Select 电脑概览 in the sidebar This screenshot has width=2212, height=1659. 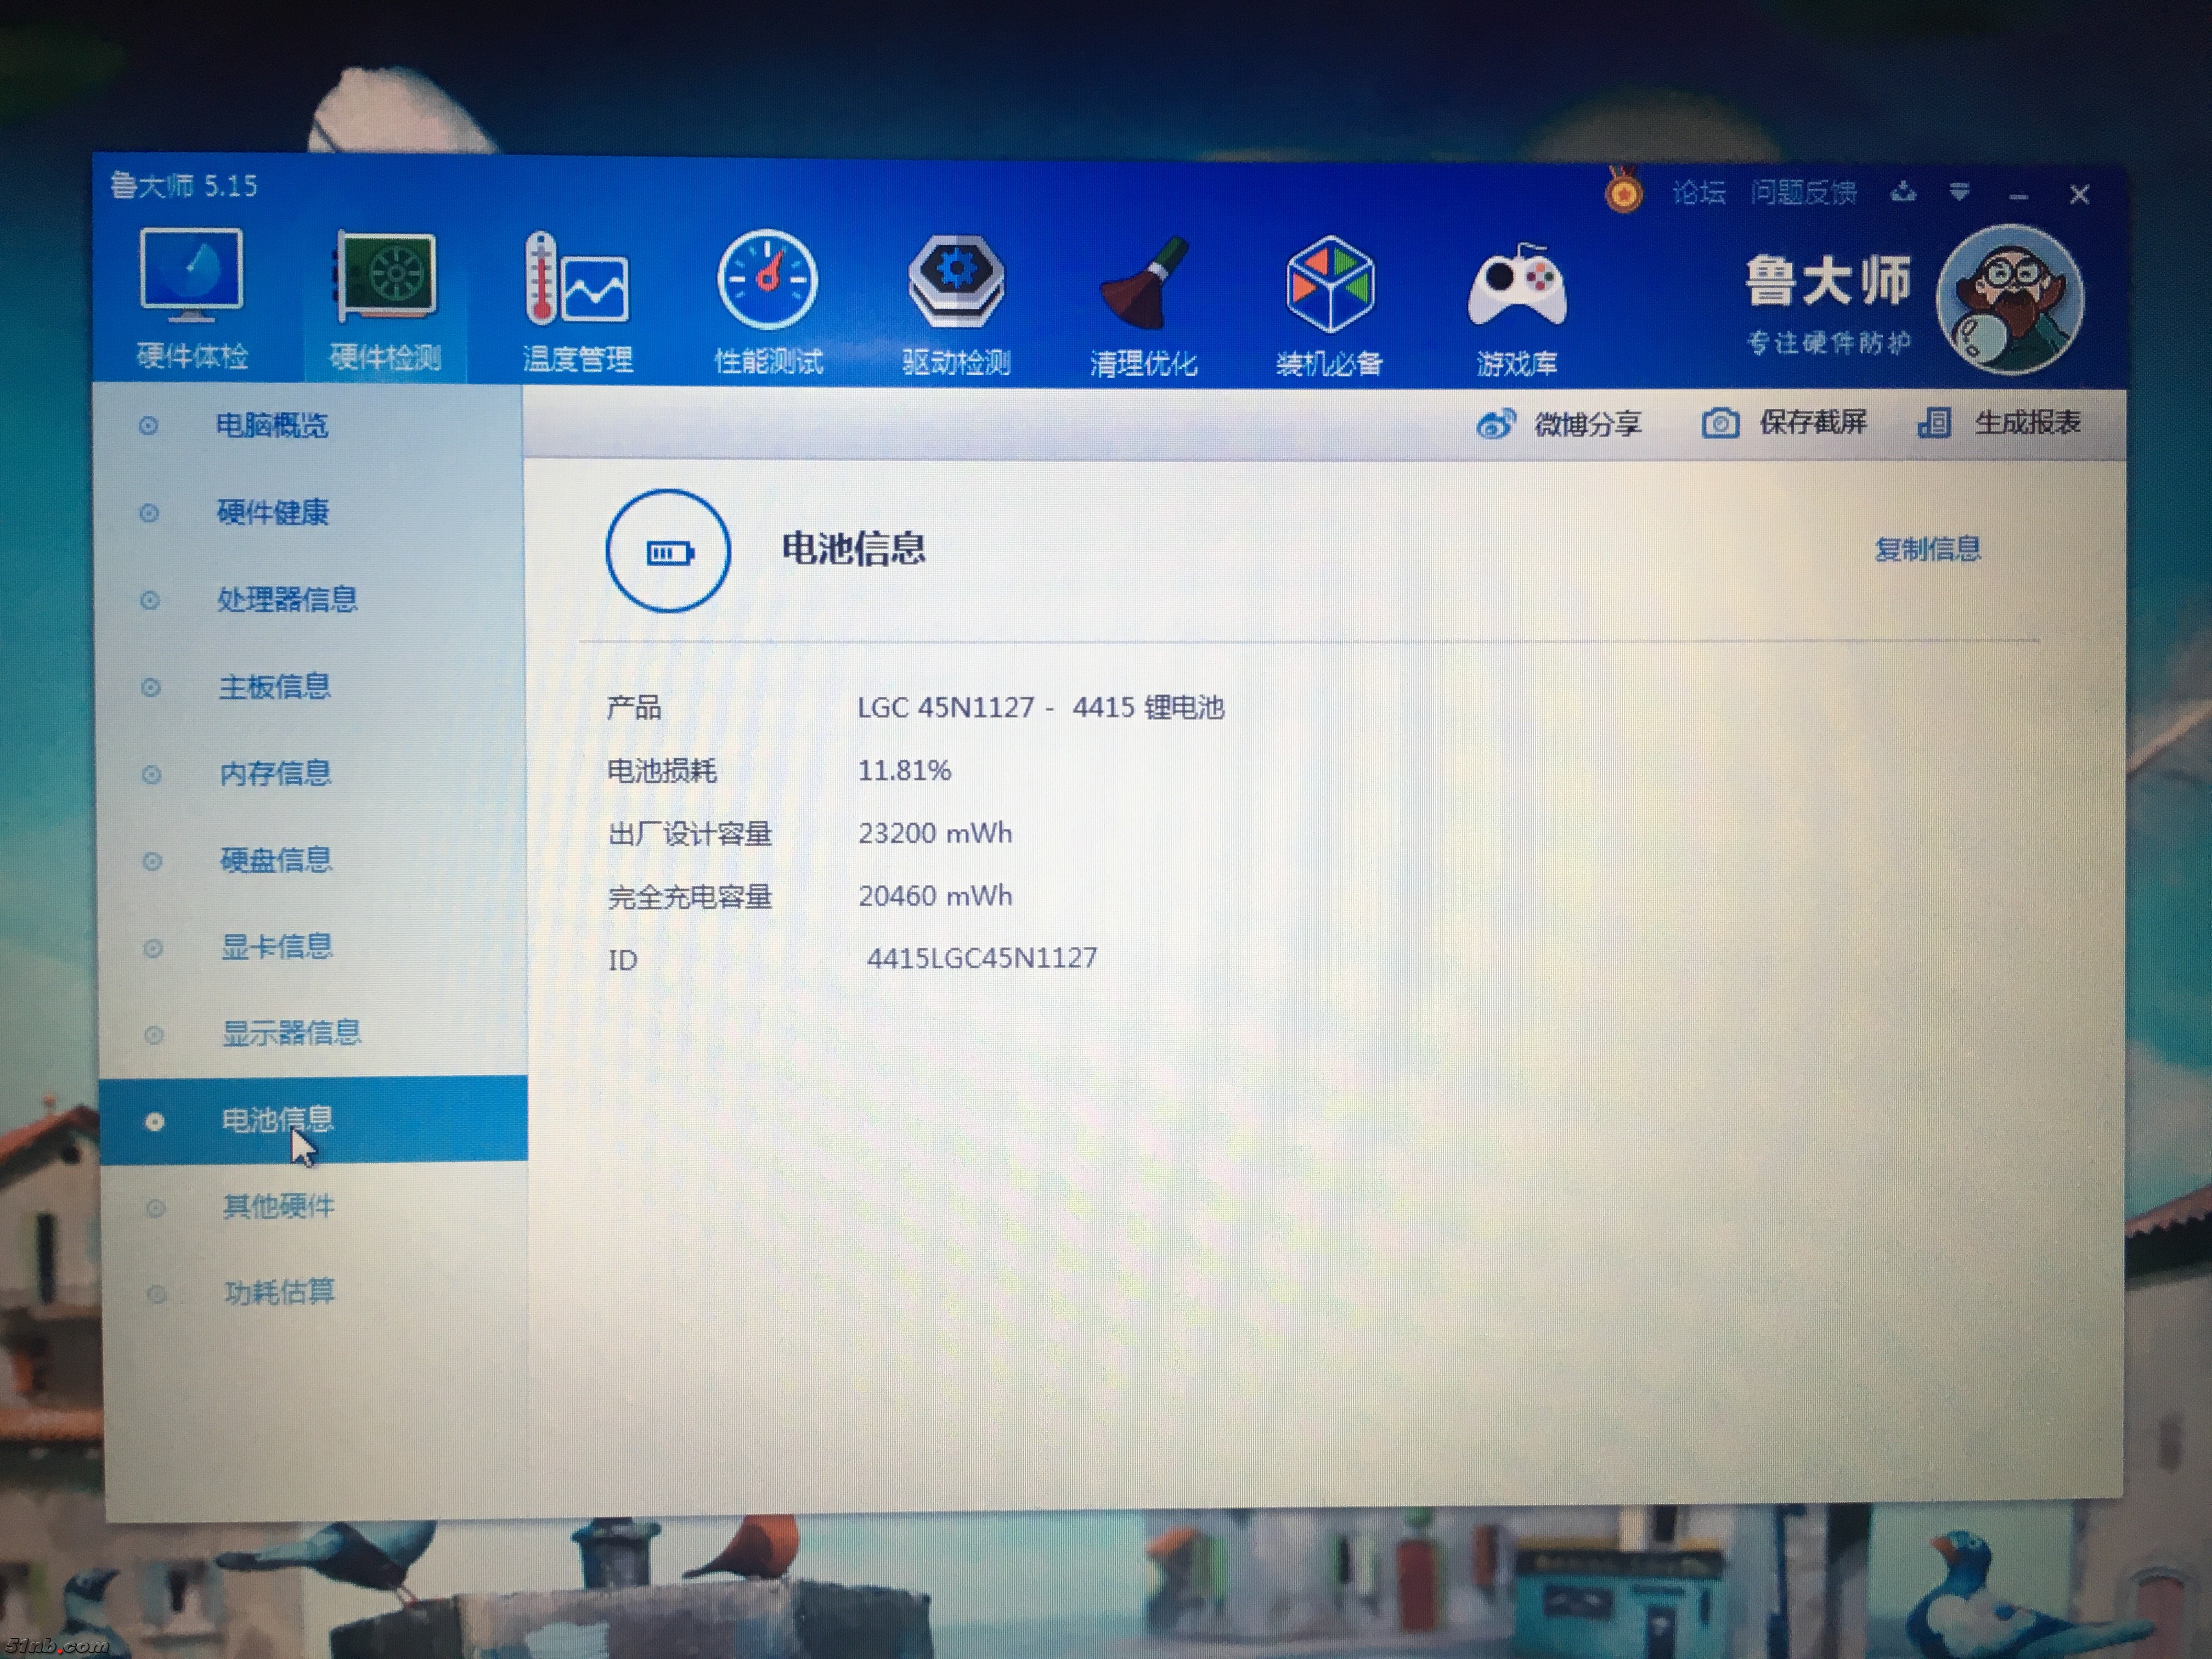pos(272,426)
